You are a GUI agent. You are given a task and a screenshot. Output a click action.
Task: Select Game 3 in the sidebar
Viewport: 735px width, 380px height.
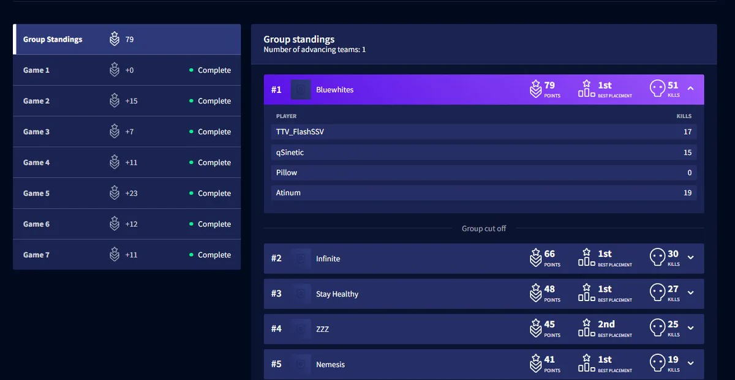[x=127, y=132]
